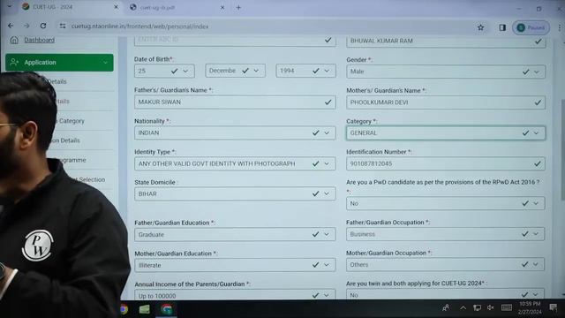The height and width of the screenshot is (318, 565).
Task: Click the page vertical scrollbar
Action: (x=562, y=149)
